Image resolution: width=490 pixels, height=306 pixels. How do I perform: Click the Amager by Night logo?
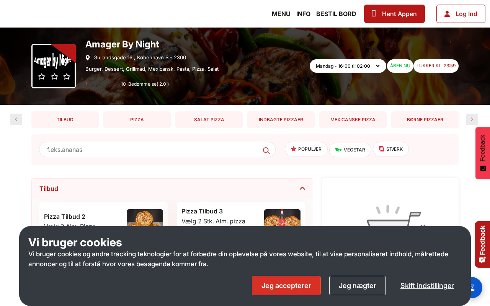coord(54,66)
